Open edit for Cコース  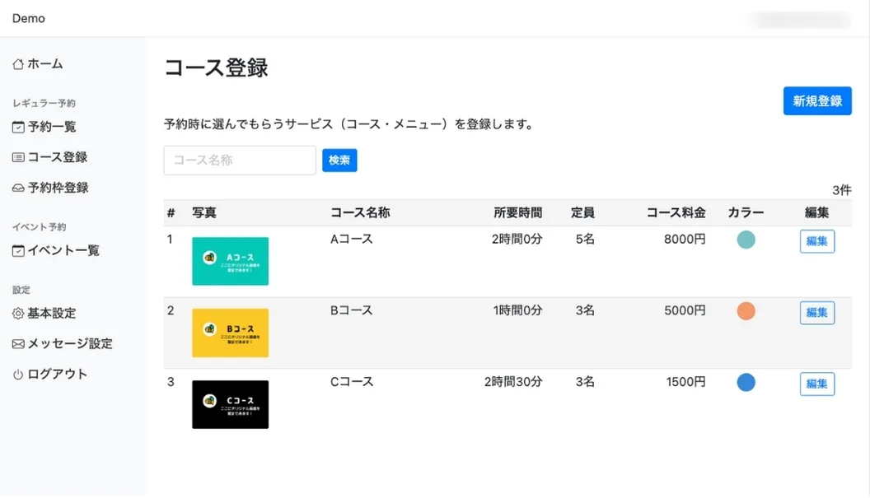(x=816, y=384)
